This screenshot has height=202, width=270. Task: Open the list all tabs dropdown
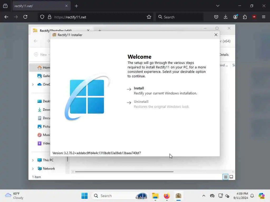click(x=218, y=6)
